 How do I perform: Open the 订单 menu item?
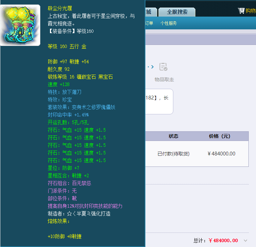[x=149, y=23]
